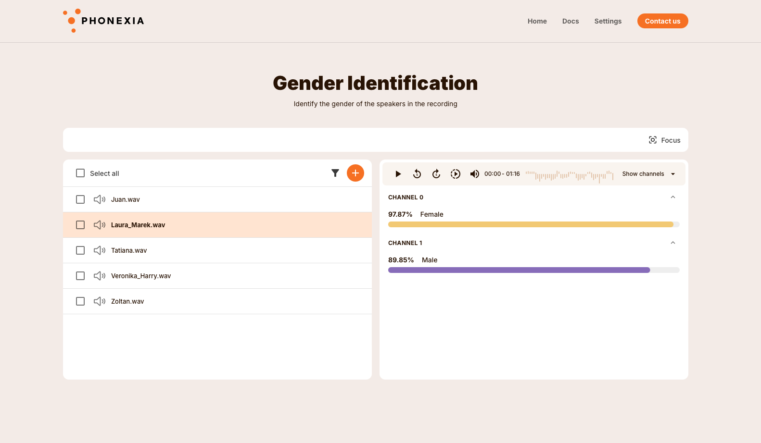Select the Tatiana.wav file name
The height and width of the screenshot is (443, 761).
click(x=129, y=250)
